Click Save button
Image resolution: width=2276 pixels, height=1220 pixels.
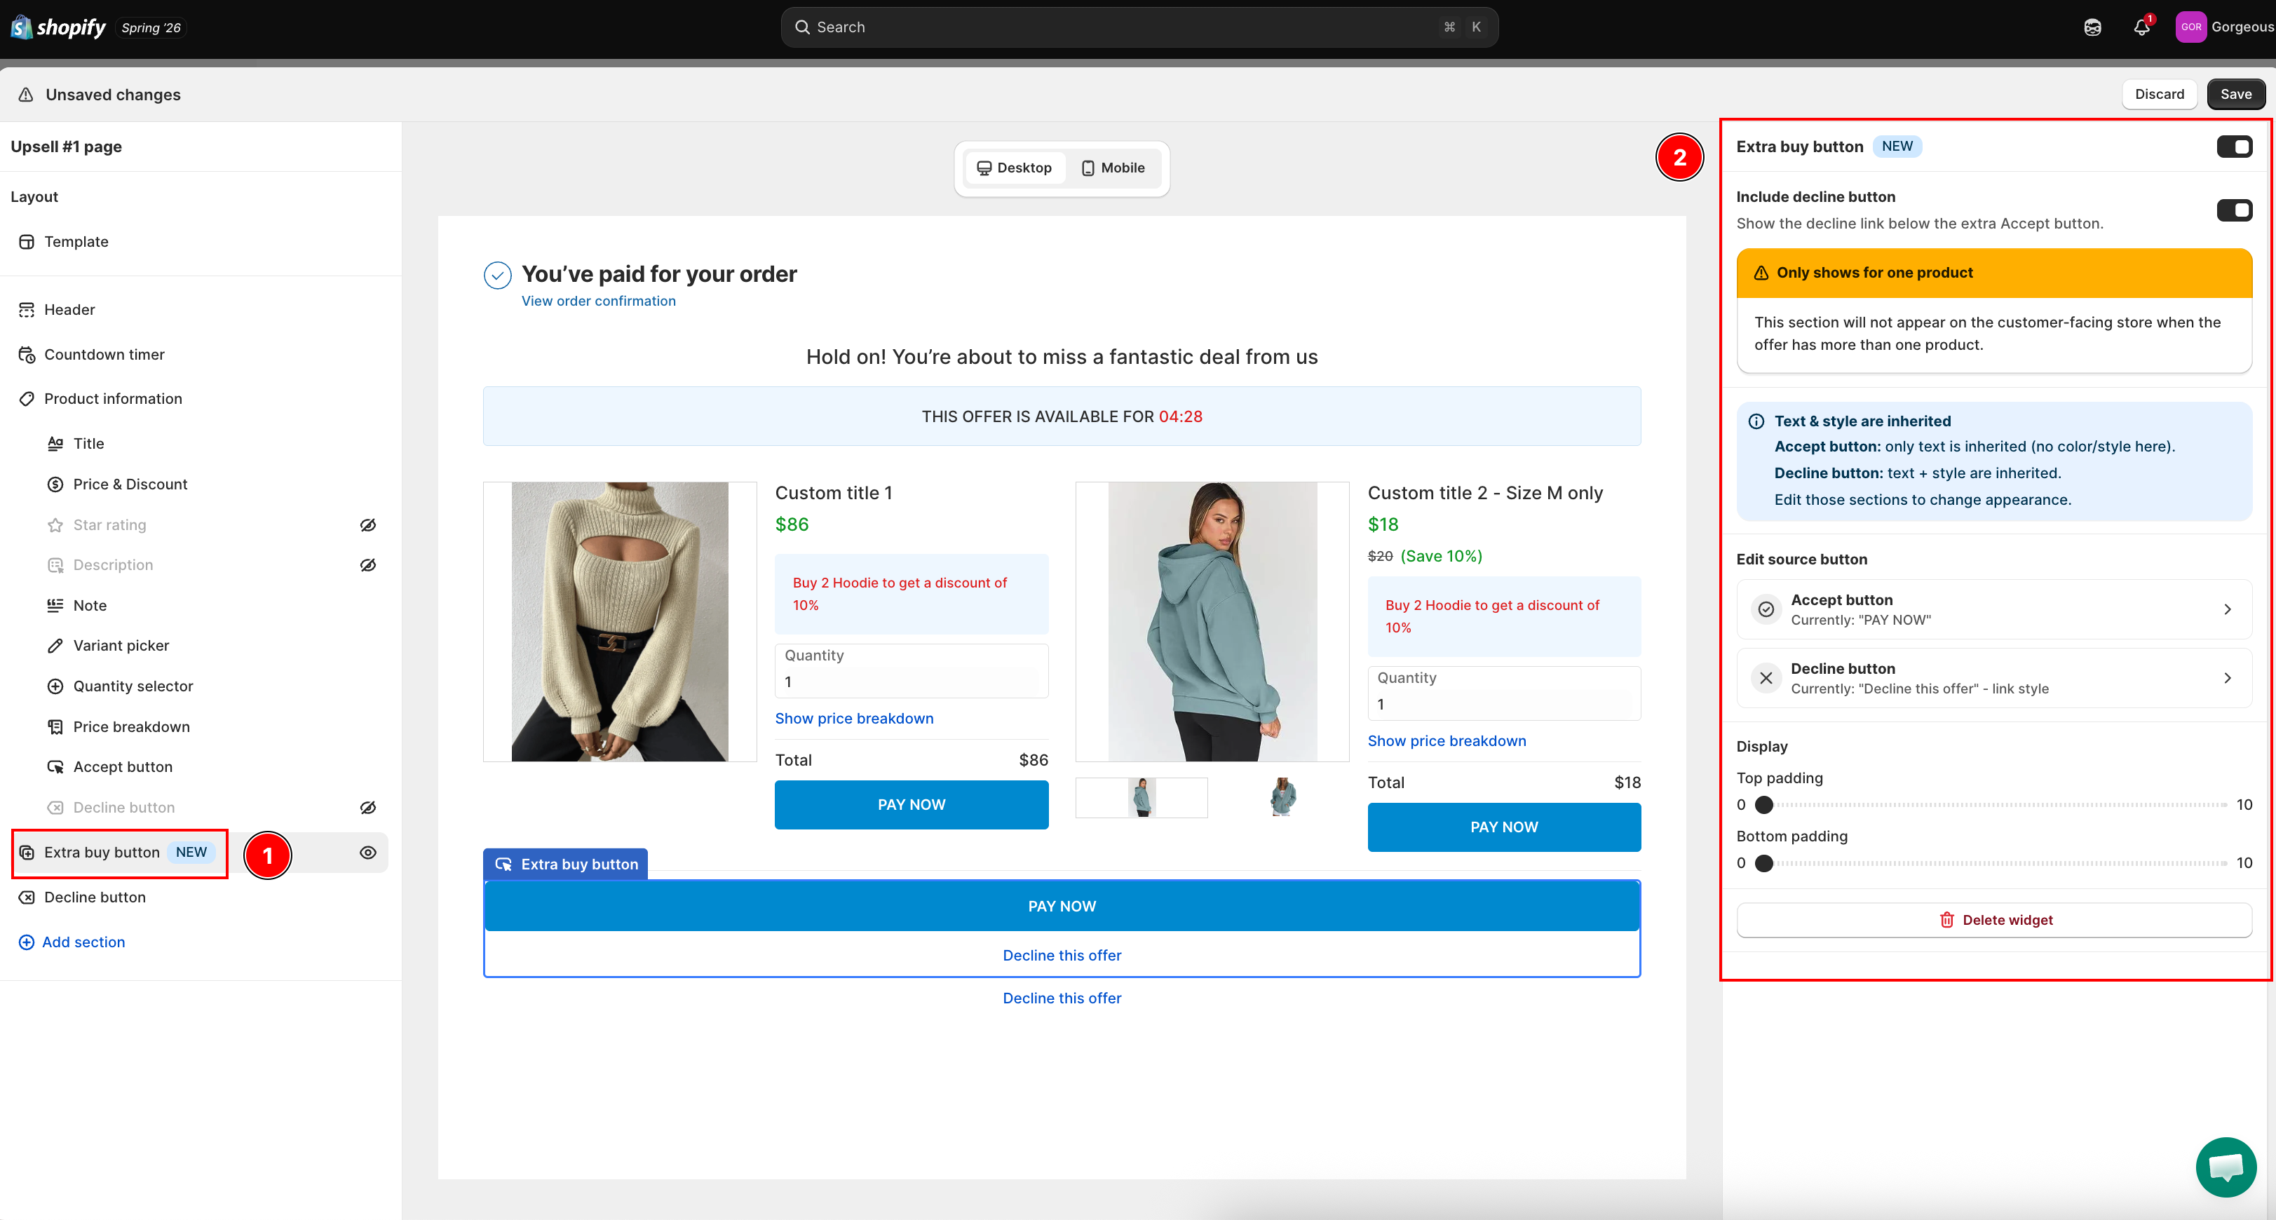point(2235,95)
